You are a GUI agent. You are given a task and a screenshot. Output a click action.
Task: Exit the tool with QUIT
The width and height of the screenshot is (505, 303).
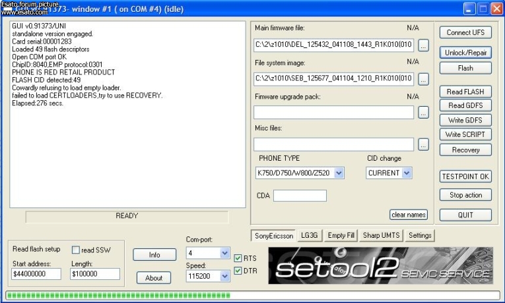pos(465,215)
